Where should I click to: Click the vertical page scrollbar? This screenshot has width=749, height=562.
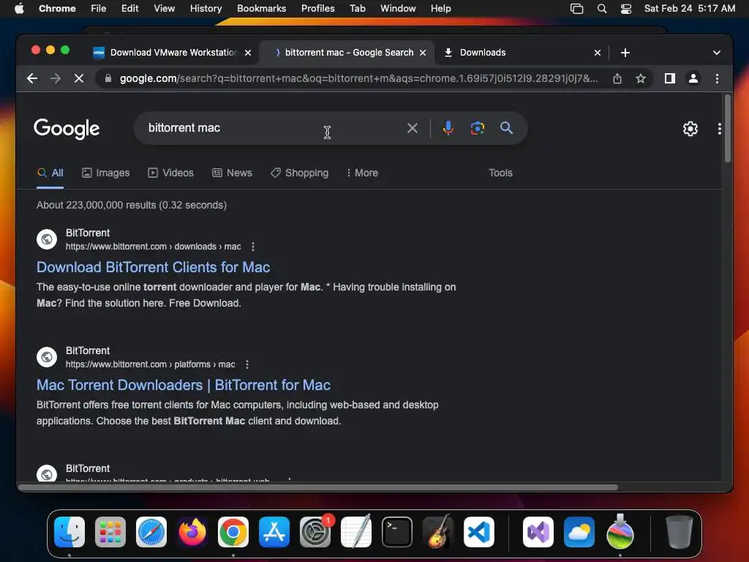click(x=728, y=129)
